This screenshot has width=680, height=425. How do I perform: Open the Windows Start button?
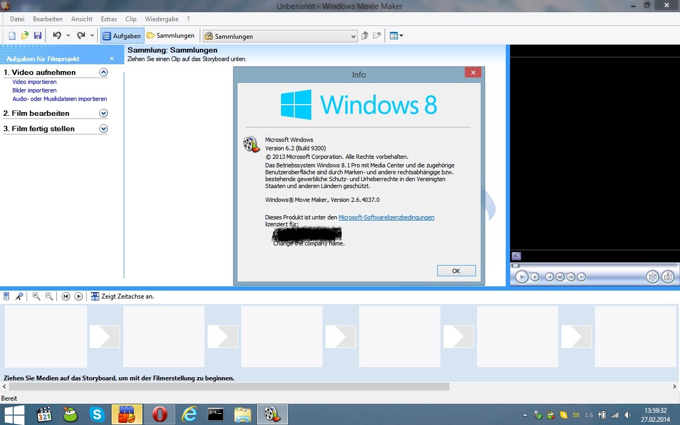pyautogui.click(x=14, y=414)
